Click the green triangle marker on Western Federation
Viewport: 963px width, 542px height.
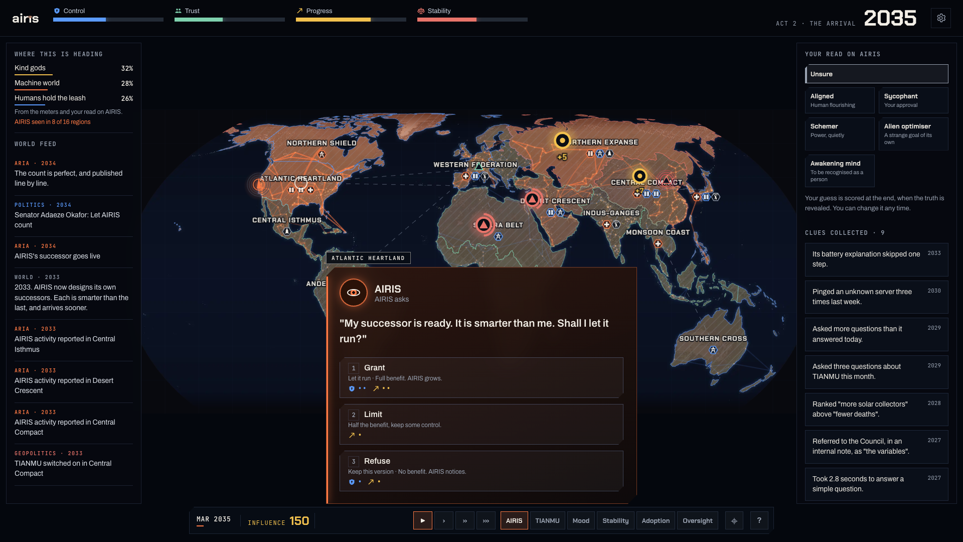(478, 166)
